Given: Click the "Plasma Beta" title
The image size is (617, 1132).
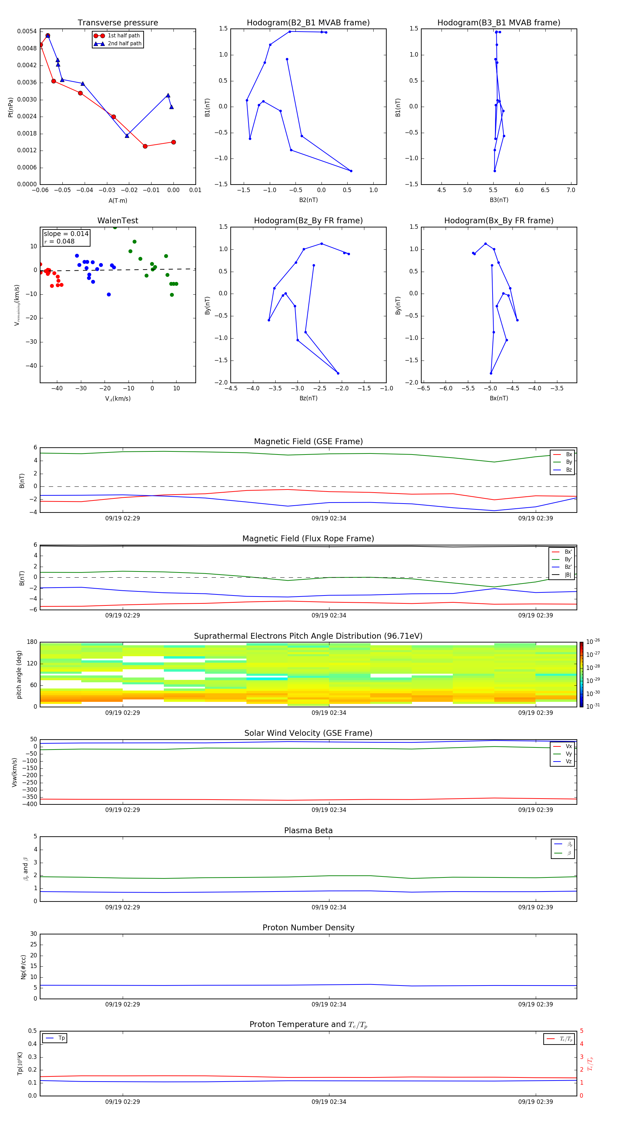Looking at the screenshot, I should click(308, 830).
